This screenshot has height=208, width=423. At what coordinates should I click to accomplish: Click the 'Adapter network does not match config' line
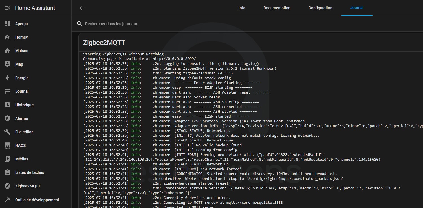click(x=201, y=135)
